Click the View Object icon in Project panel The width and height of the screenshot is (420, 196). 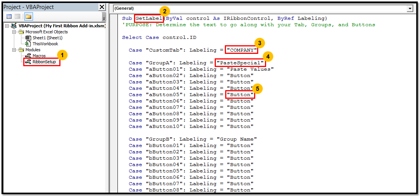click(17, 17)
